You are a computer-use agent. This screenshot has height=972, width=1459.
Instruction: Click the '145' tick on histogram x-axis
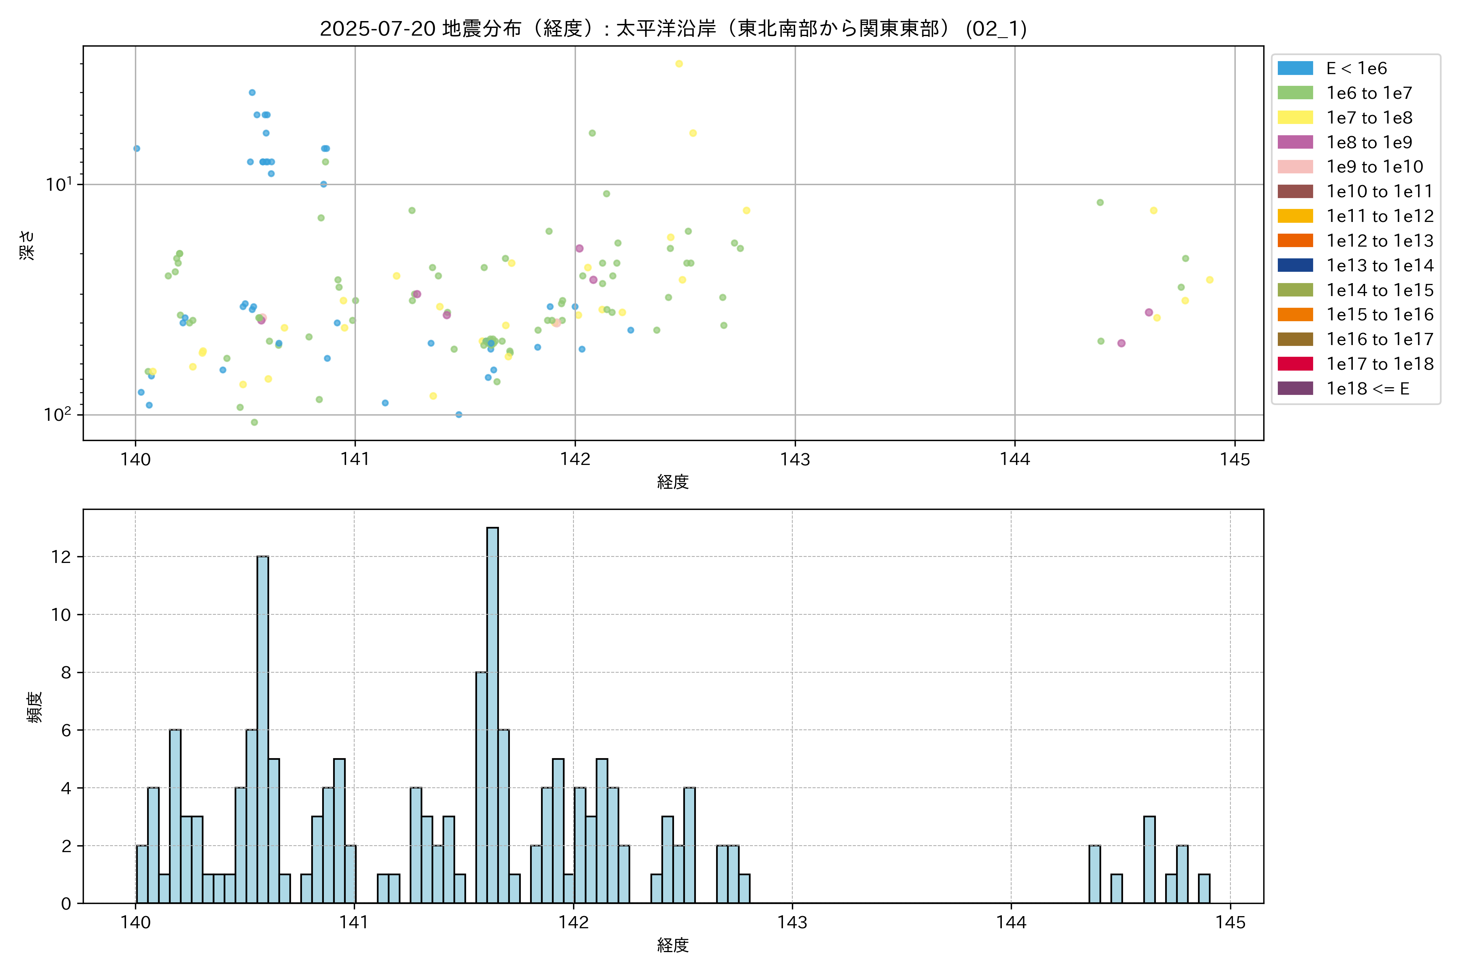pyautogui.click(x=1230, y=923)
